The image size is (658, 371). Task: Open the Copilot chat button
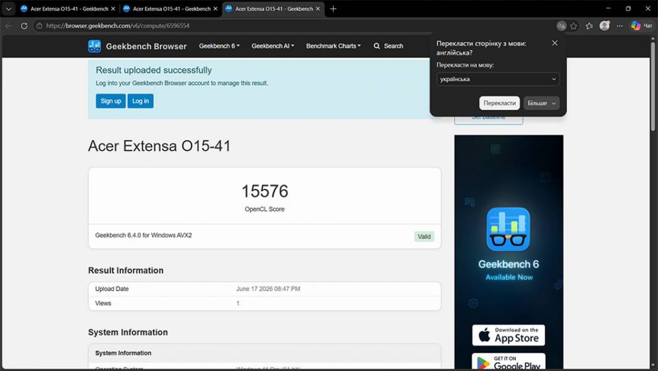pyautogui.click(x=642, y=26)
